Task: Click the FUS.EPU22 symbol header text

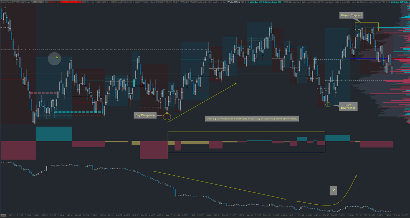Action: [5, 2]
